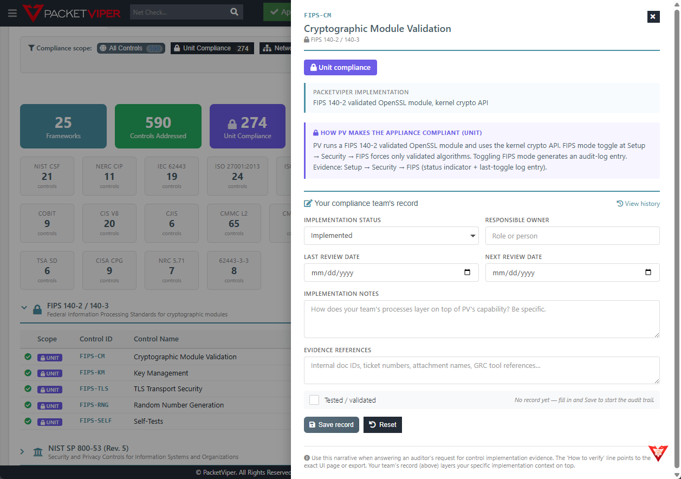Click the PacketViper logo

(72, 13)
